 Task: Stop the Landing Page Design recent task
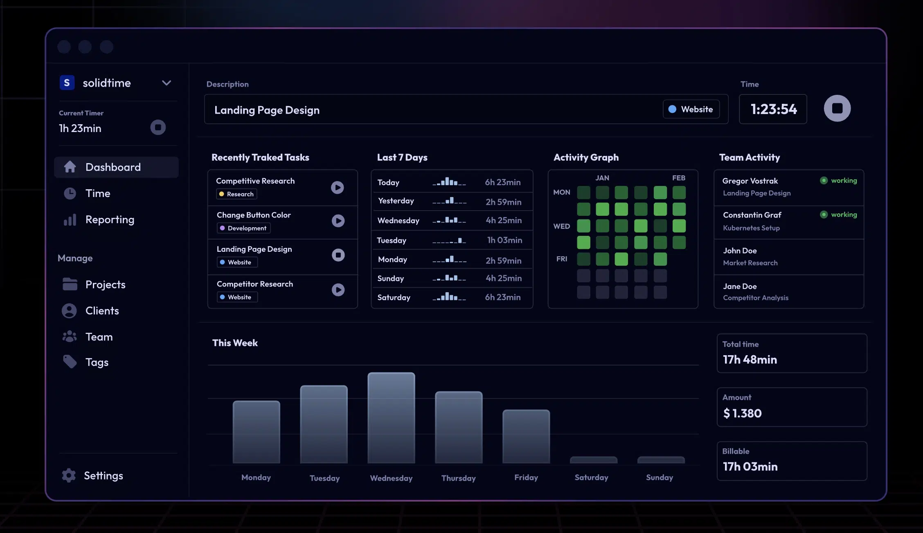(338, 255)
